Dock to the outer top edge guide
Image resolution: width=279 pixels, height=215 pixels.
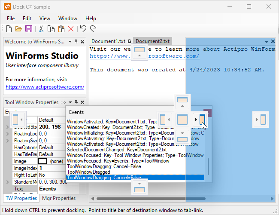click(x=139, y=52)
